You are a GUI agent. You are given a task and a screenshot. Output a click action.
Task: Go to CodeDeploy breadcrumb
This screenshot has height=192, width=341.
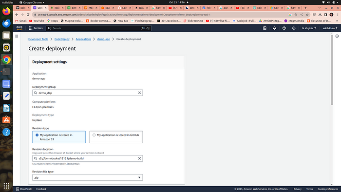62,39
